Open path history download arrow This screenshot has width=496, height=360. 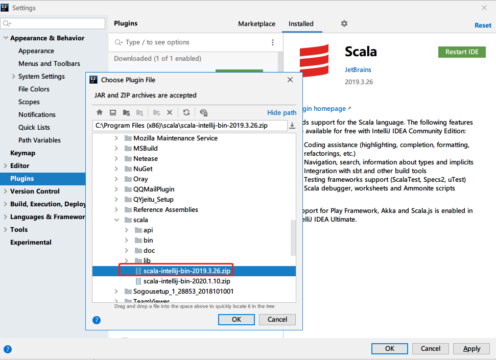pos(292,126)
